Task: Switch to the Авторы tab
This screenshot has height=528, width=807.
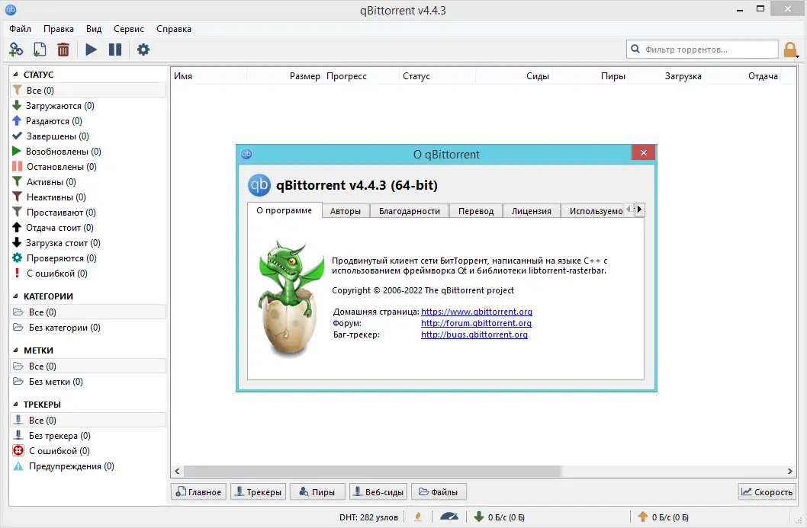Action: [346, 211]
